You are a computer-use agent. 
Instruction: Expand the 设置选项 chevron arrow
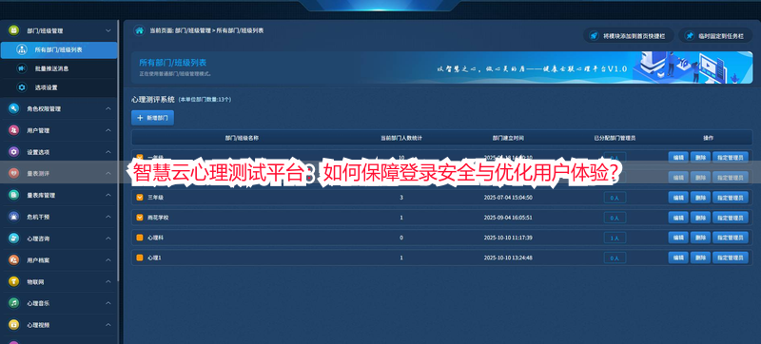[108, 152]
